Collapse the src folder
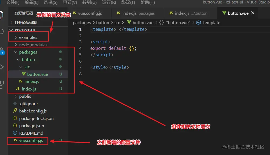 21,67
